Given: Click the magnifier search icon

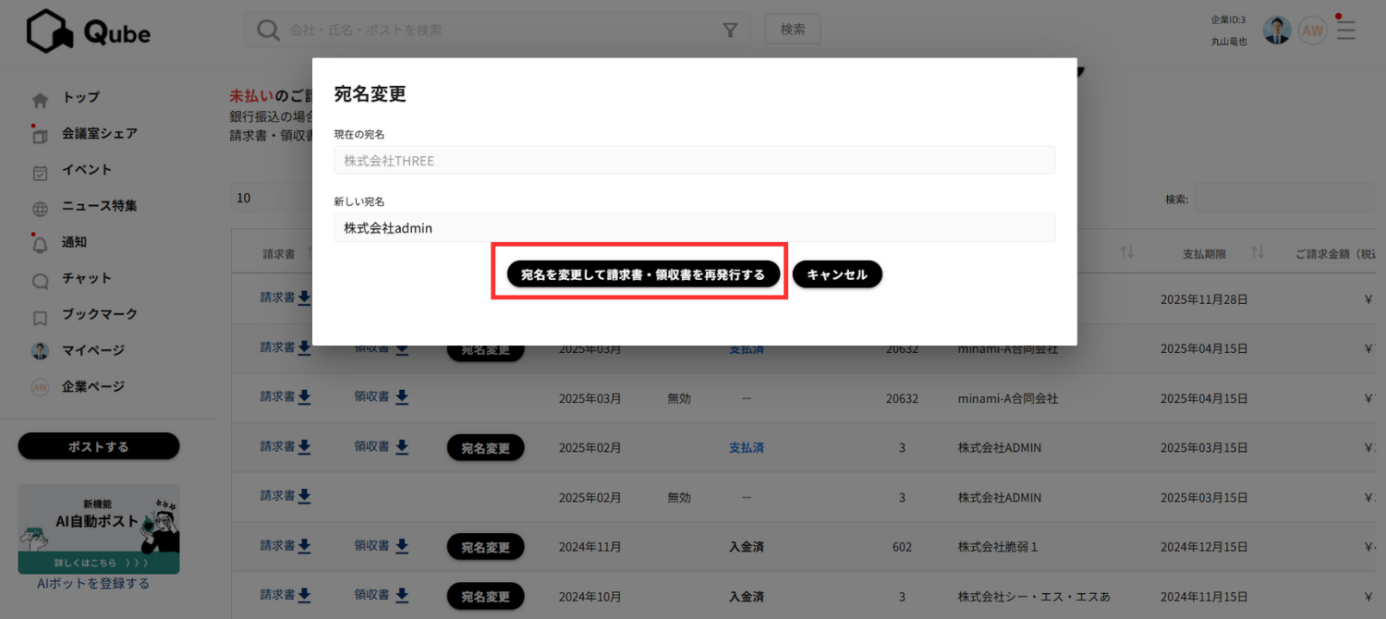Looking at the screenshot, I should [268, 30].
